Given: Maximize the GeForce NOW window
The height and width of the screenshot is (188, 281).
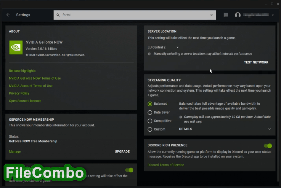Looking at the screenshot, I should point(272,4).
